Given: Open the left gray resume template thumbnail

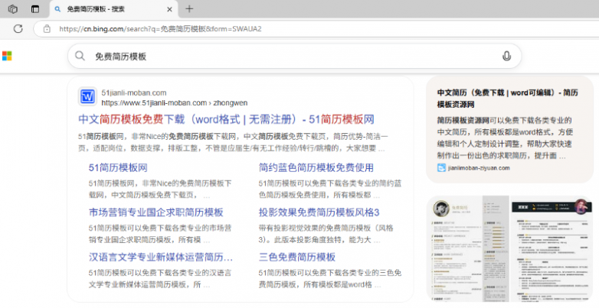Looking at the screenshot, I should pos(467,249).
